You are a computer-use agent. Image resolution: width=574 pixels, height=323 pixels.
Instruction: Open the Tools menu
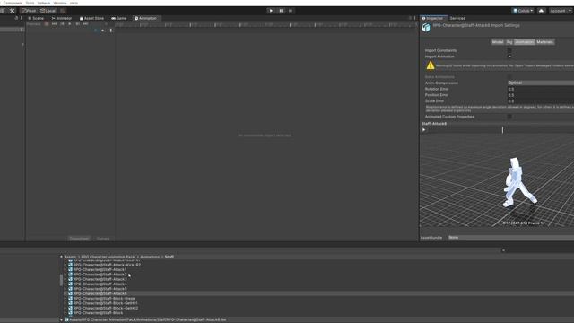[x=30, y=3]
